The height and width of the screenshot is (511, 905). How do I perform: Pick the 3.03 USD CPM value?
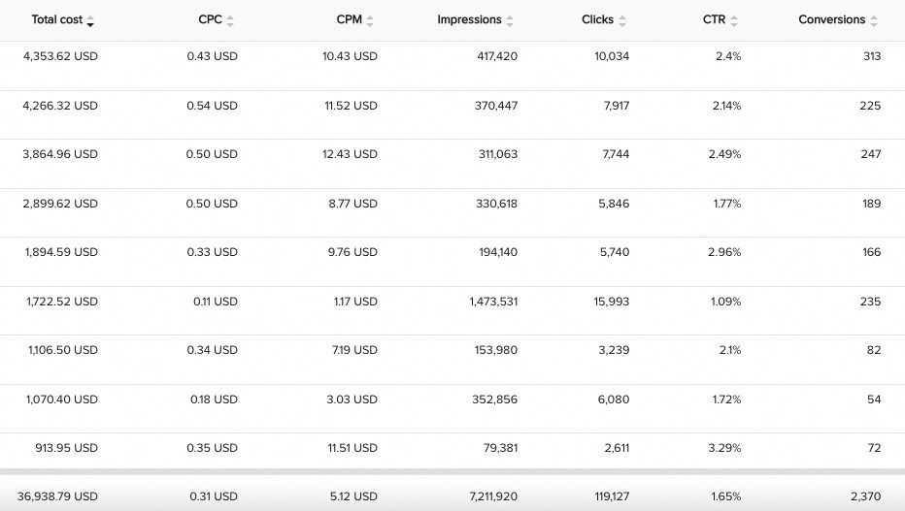click(x=352, y=399)
